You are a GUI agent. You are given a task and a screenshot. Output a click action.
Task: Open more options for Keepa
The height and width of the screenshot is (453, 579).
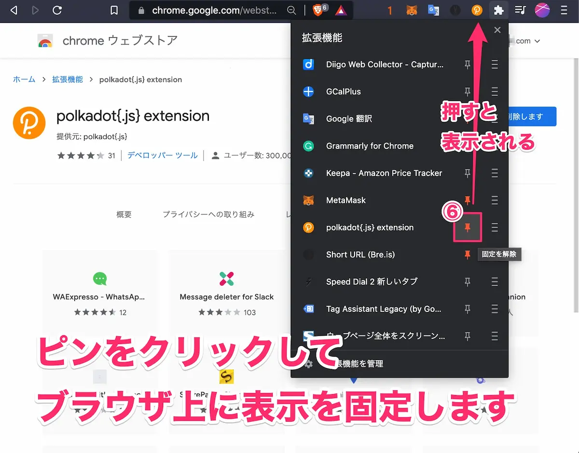point(495,173)
